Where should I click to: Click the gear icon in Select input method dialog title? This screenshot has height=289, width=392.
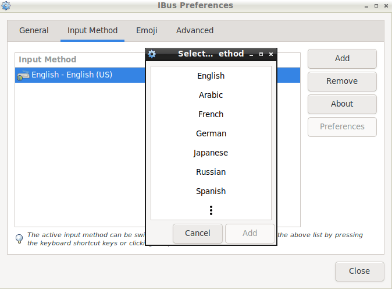pyautogui.click(x=152, y=54)
